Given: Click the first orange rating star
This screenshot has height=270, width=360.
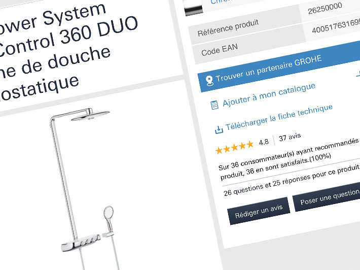Looking at the screenshot, I should click(x=219, y=151).
